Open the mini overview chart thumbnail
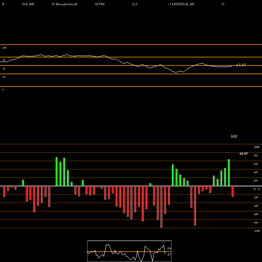262x262 pixels. (129, 251)
